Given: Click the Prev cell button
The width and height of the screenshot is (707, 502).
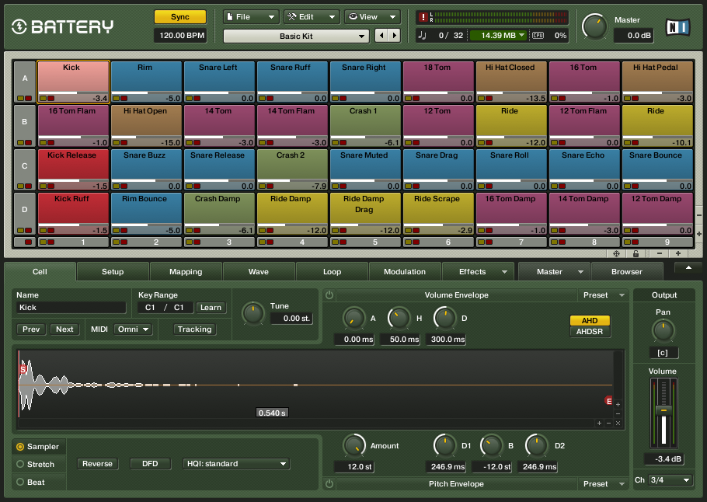Looking at the screenshot, I should pyautogui.click(x=31, y=329).
